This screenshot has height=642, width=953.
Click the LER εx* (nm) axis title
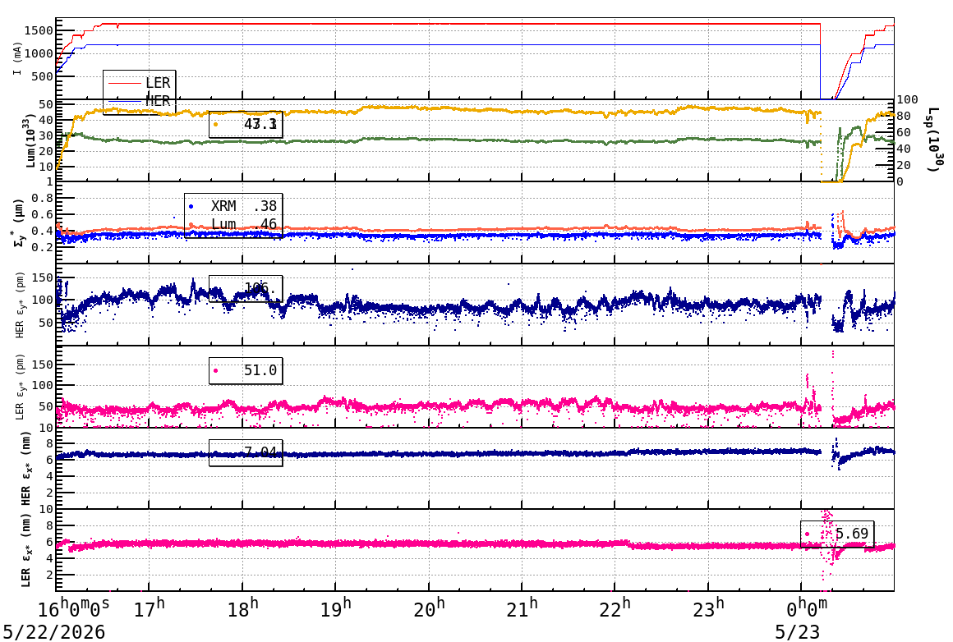(25, 550)
